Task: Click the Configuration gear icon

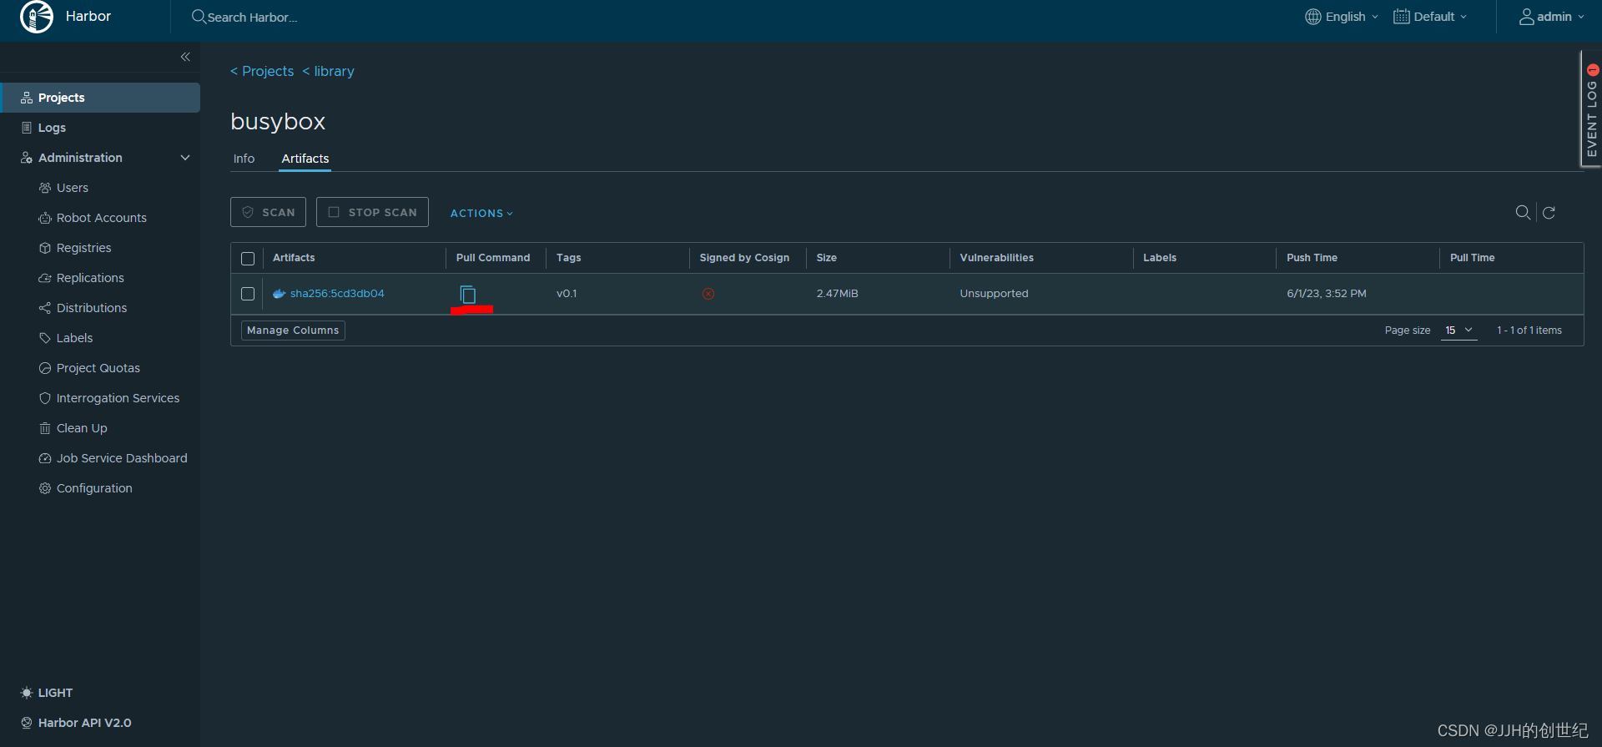Action: coord(45,488)
